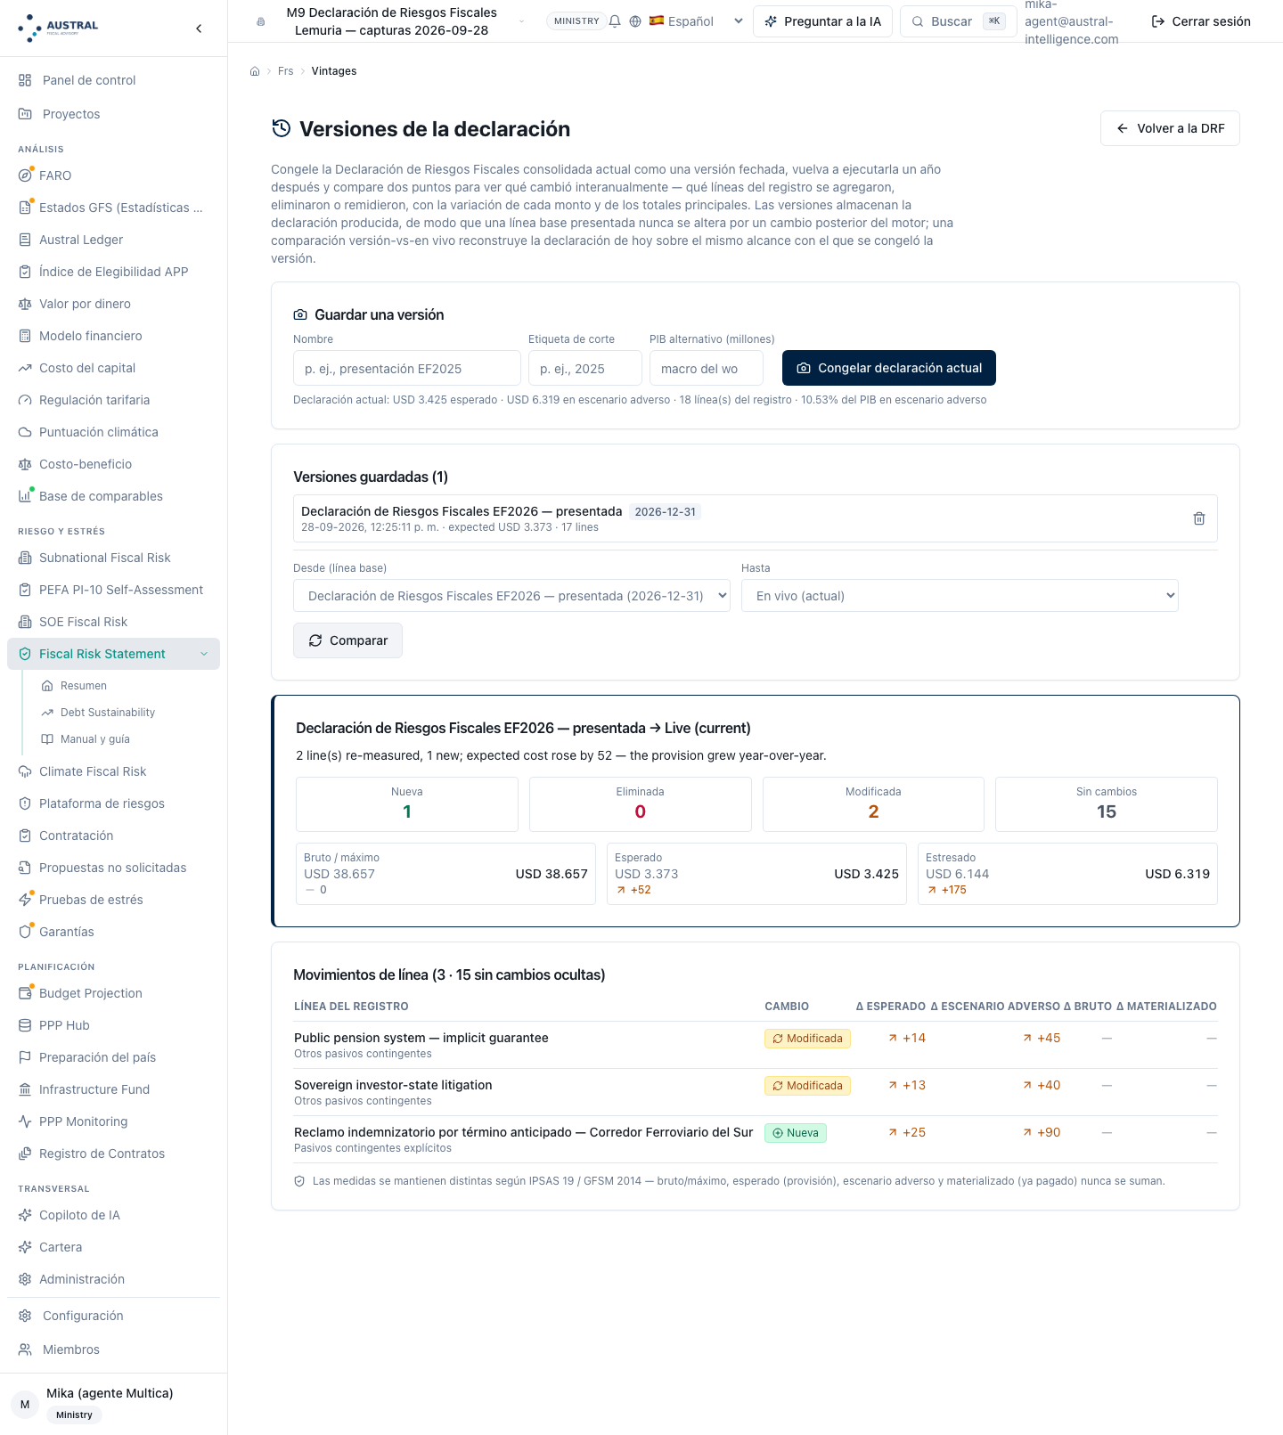Focus the PIB alternativo field
The width and height of the screenshot is (1283, 1435).
(x=707, y=368)
